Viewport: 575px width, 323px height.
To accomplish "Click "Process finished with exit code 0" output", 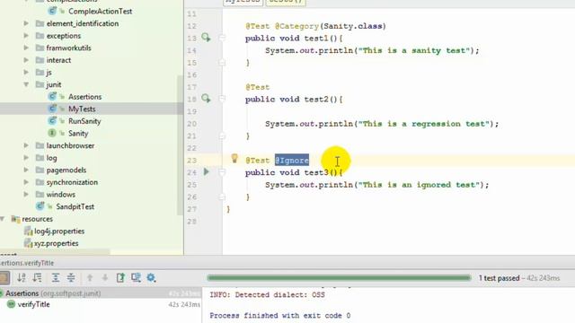I will tap(279, 315).
